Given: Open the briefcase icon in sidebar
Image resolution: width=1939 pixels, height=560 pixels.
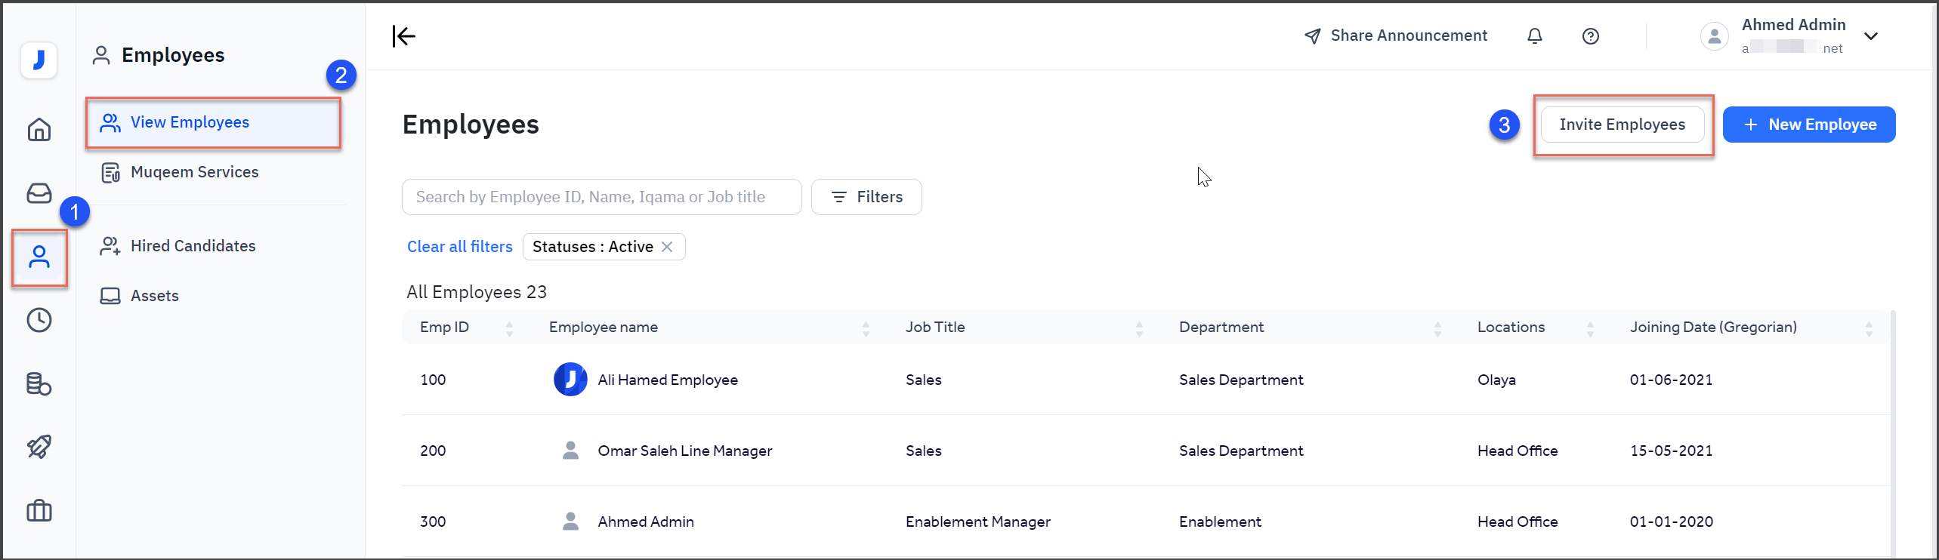Looking at the screenshot, I should [39, 511].
